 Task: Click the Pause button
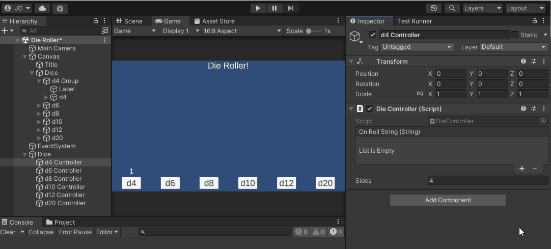click(274, 8)
